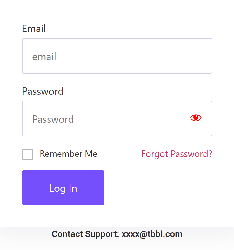234x250 pixels.
Task: Reveal typed password via eye symbol
Action: 196,118
